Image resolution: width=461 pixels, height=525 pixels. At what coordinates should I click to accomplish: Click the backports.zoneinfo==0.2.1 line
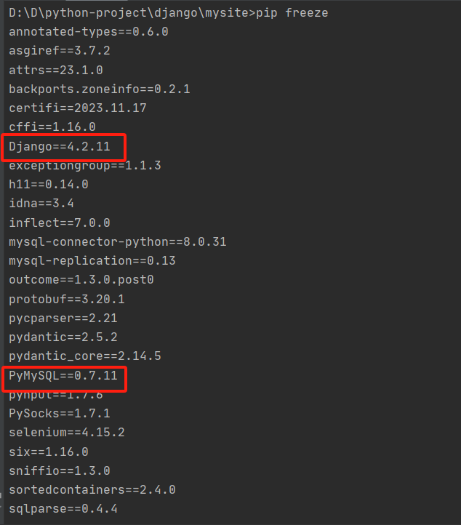pyautogui.click(x=100, y=89)
